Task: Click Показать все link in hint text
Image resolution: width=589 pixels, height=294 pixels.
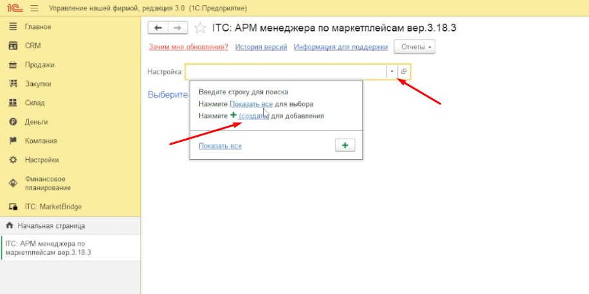Action: [x=251, y=104]
